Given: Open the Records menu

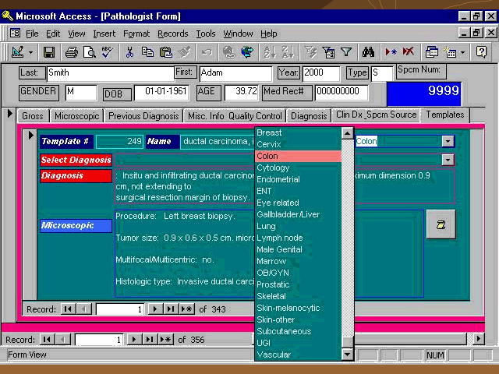Looking at the screenshot, I should tap(172, 34).
